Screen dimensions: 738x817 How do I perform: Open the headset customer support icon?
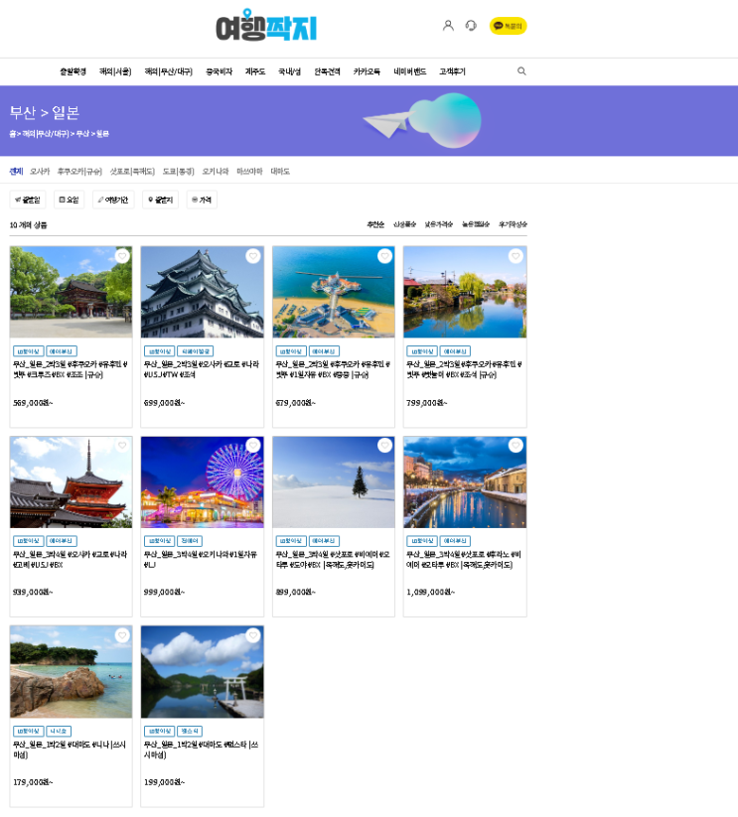click(471, 26)
